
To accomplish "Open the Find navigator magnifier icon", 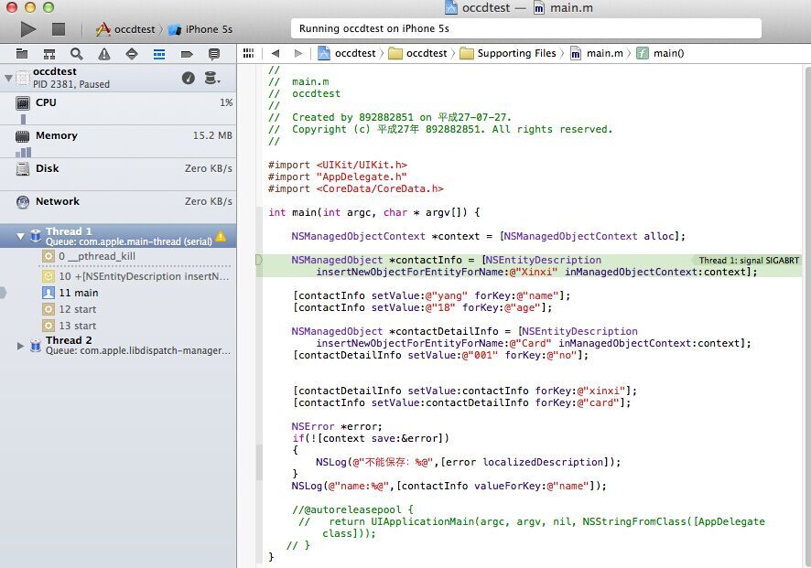I will point(77,54).
